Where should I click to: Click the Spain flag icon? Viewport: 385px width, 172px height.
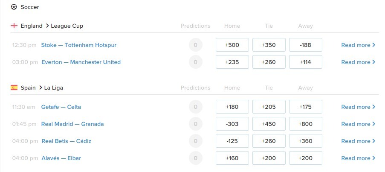pyautogui.click(x=14, y=87)
